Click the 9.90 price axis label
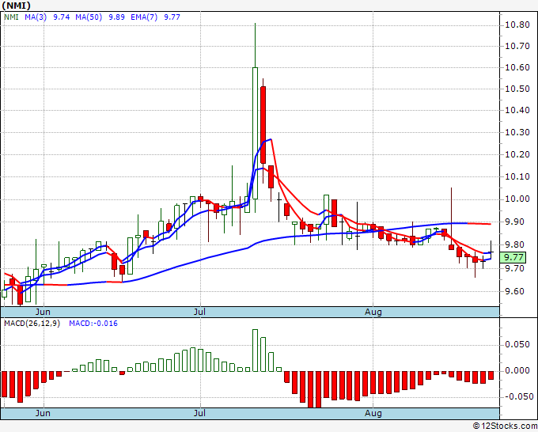 pos(515,222)
